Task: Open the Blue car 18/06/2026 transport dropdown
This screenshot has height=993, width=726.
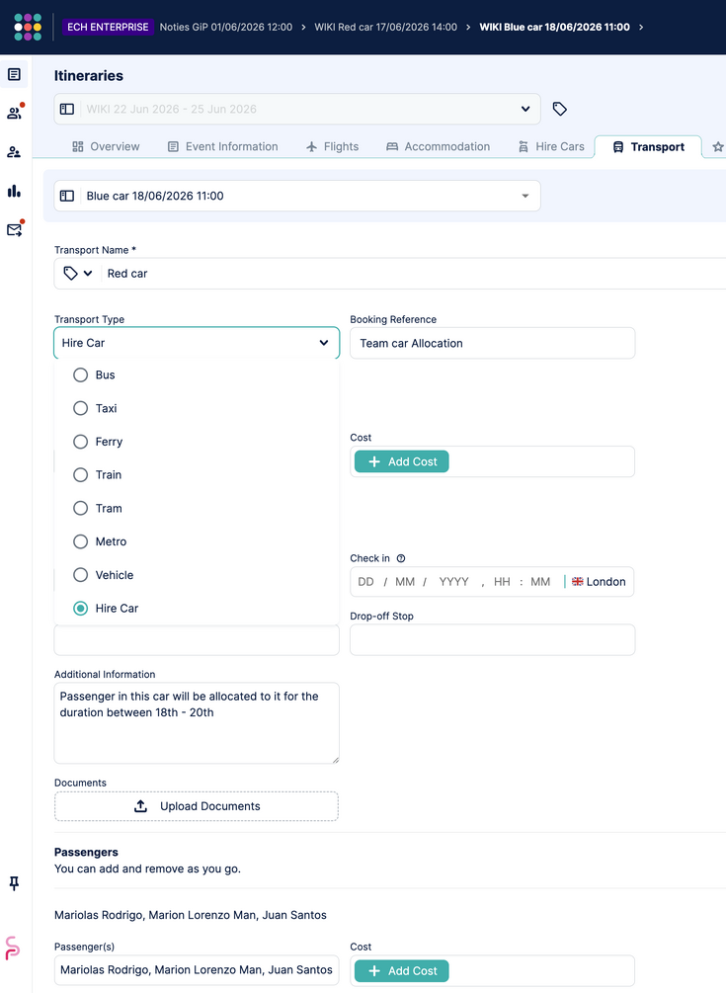Action: (x=297, y=196)
